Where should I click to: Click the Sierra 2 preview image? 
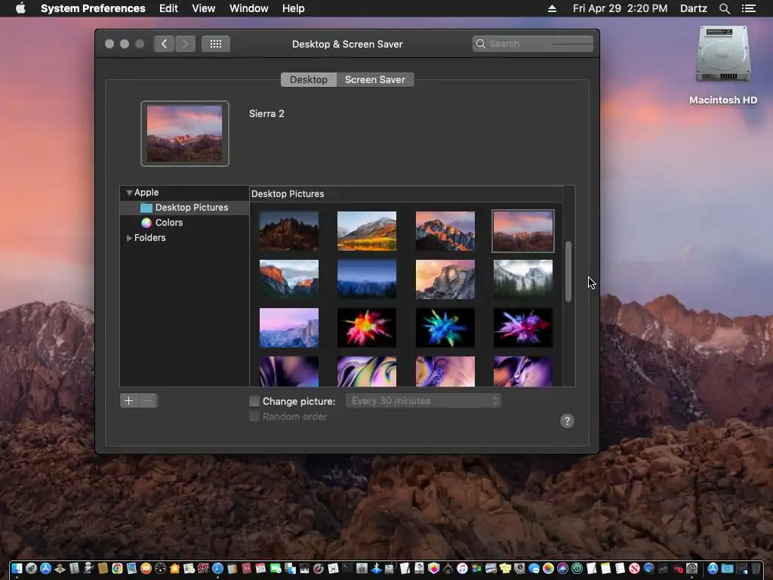tap(185, 134)
